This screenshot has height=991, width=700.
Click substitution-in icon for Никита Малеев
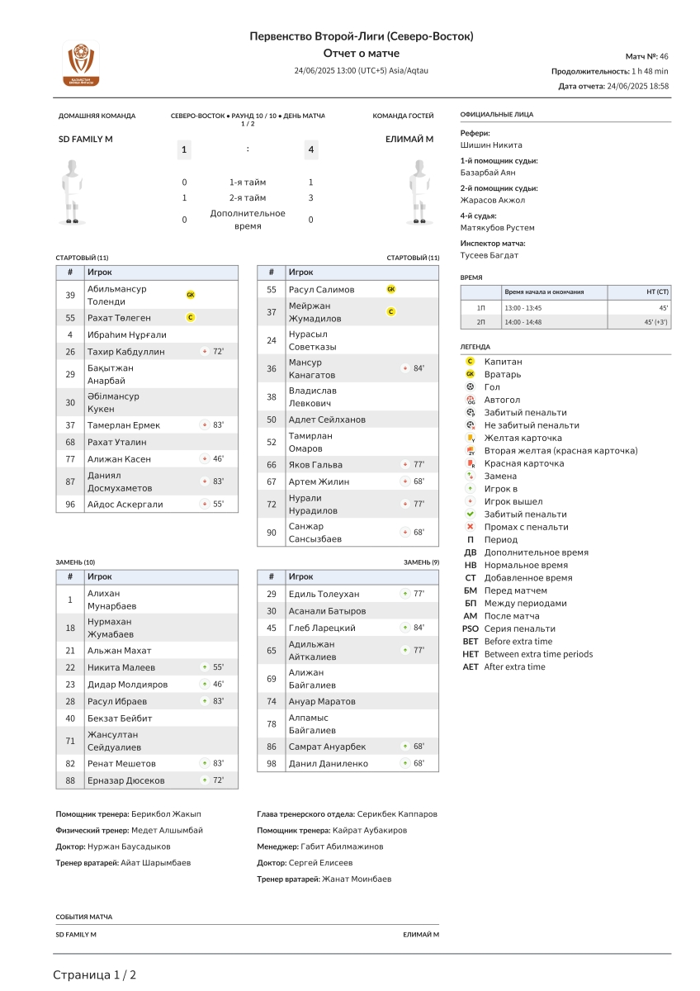coord(205,667)
